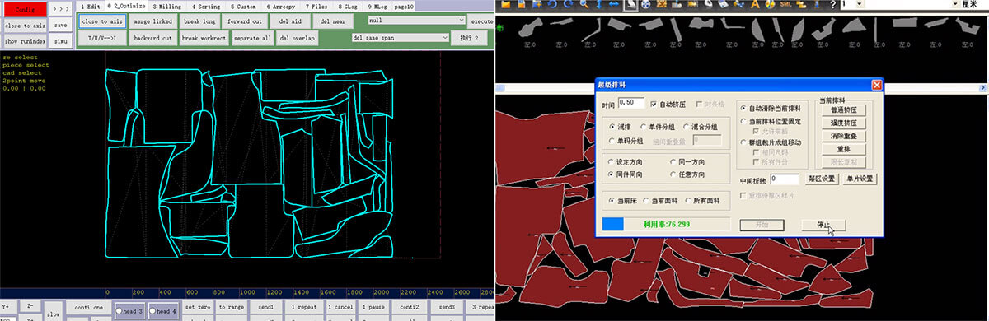
Task: Switch to the 3 Milling tab
Action: coord(166,6)
